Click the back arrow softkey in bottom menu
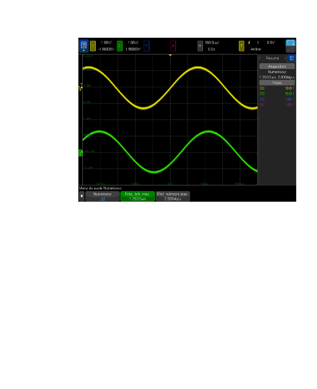Image resolution: width=317 pixels, height=389 pixels. (82, 196)
